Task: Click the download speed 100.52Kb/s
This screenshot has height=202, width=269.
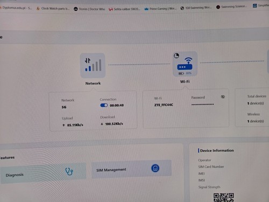Action: [x=114, y=124]
